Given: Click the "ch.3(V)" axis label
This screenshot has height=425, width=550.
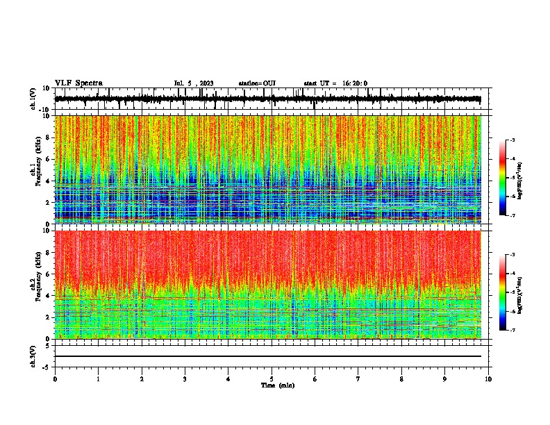Looking at the screenshot, I should coord(33,356).
